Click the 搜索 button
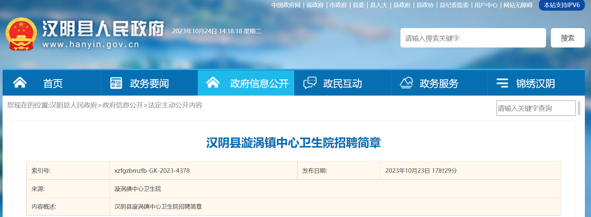Viewport: 591px width, 217px height. tap(568, 38)
